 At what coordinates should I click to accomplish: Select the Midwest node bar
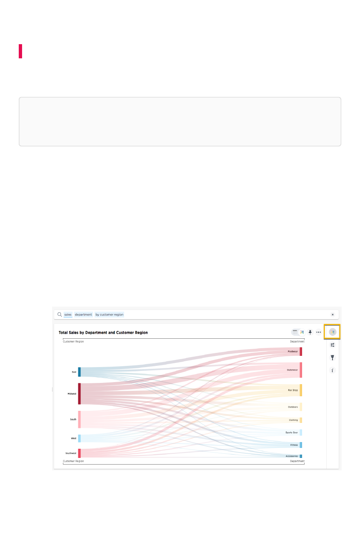pos(79,394)
